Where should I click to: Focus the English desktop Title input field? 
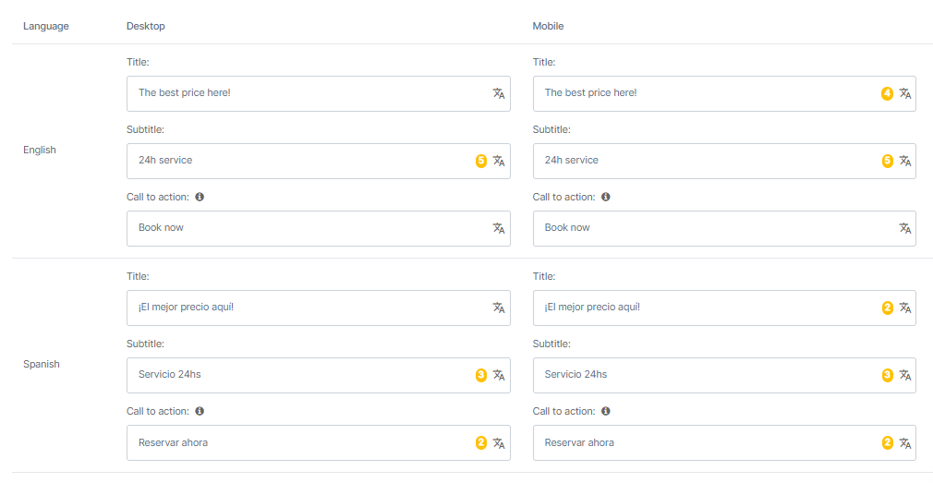[305, 93]
